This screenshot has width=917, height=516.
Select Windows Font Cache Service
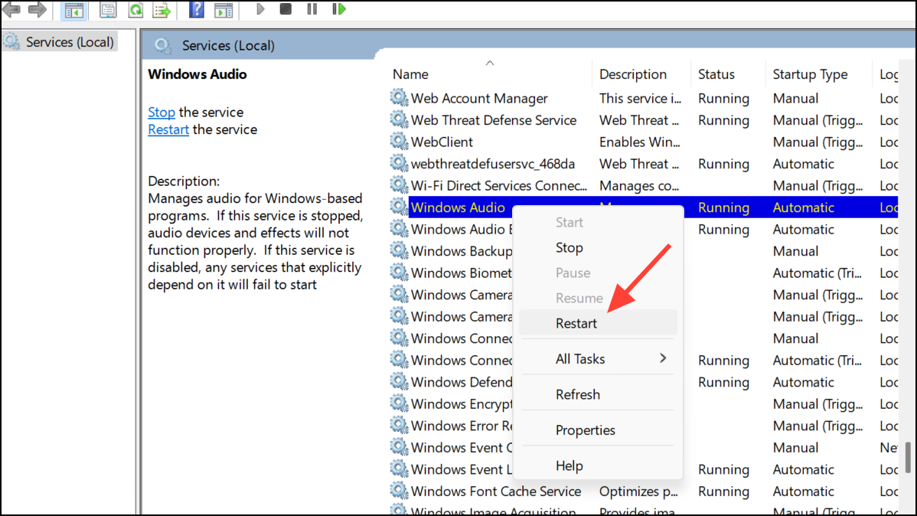tap(496, 492)
